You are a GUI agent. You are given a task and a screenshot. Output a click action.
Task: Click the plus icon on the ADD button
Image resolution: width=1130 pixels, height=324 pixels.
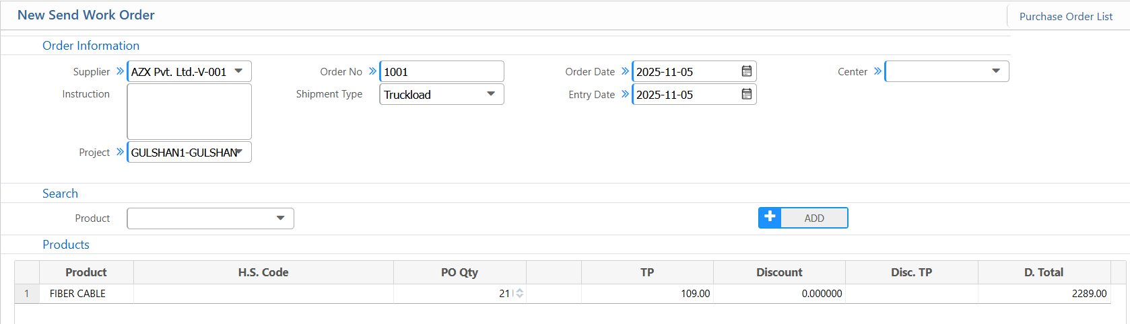[x=770, y=217]
